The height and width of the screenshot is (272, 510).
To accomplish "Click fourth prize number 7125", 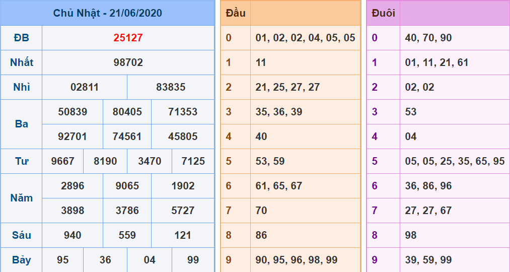I will pos(193,161).
